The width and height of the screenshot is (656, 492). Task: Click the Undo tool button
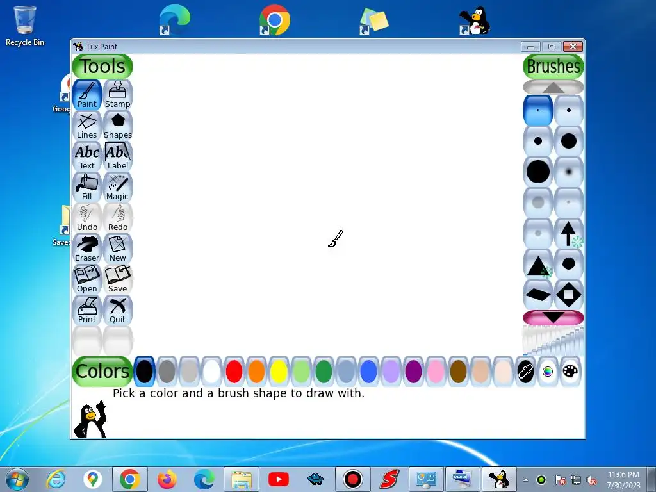click(x=87, y=218)
